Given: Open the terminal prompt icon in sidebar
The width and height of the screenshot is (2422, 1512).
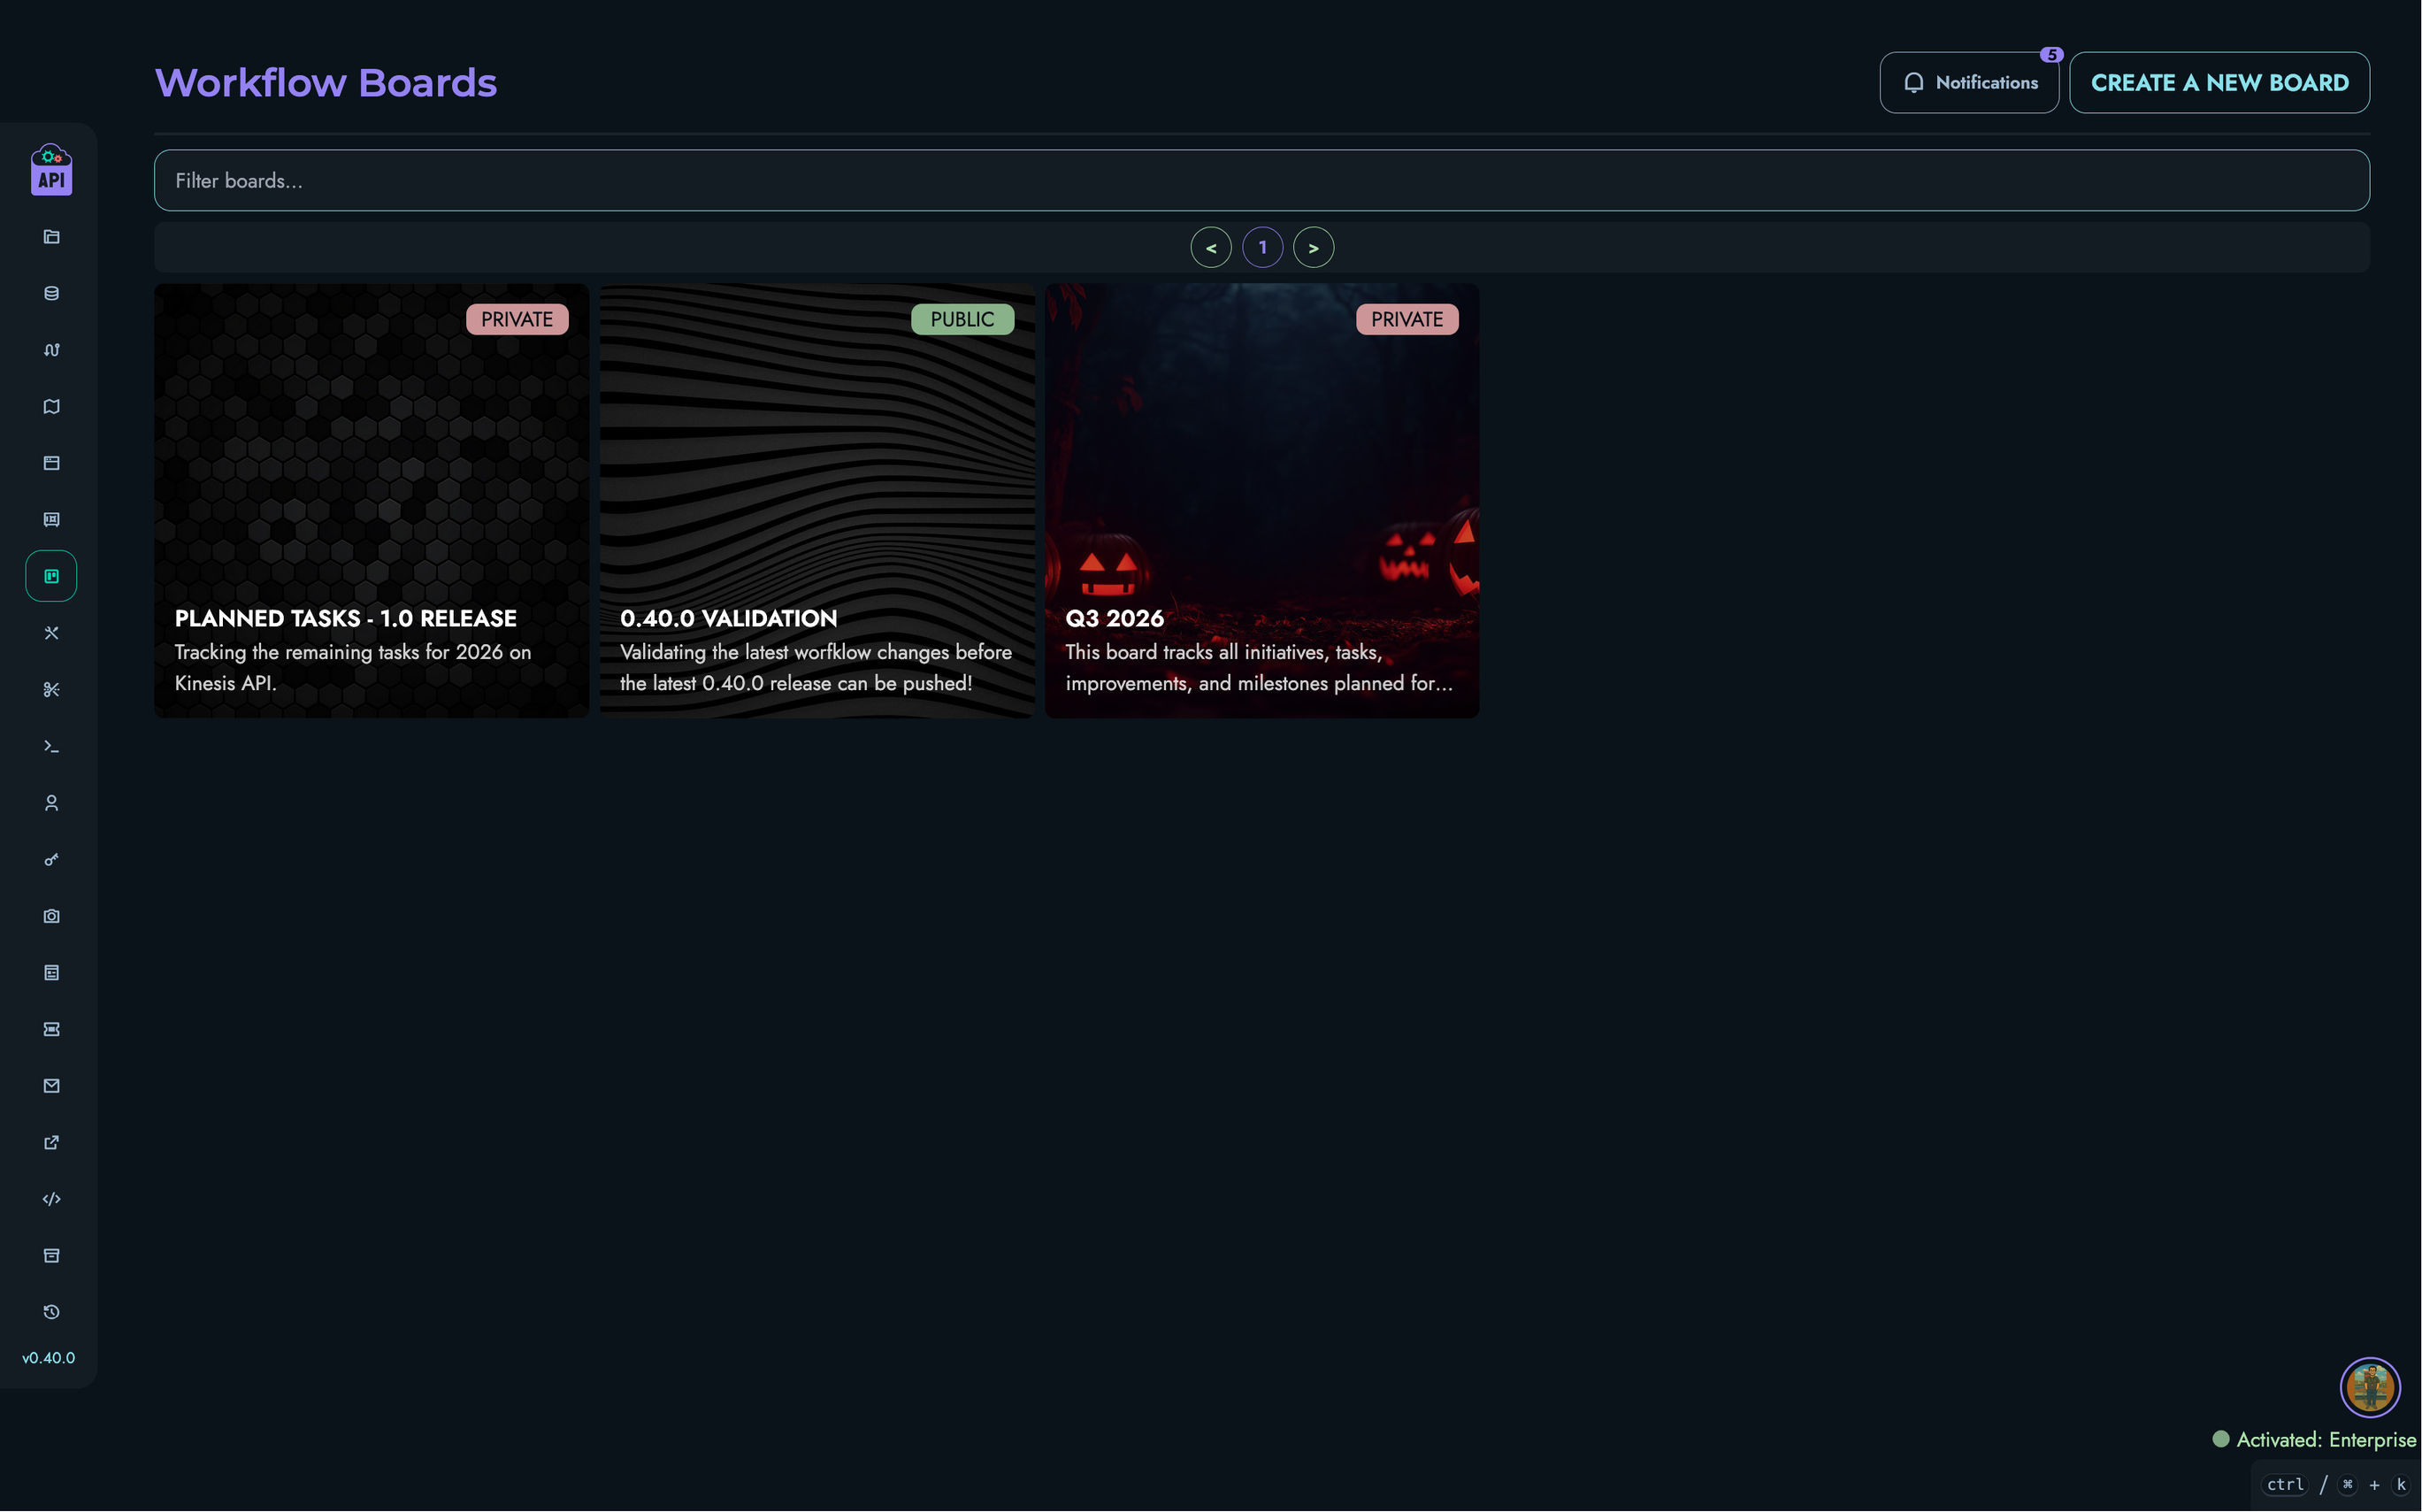Looking at the screenshot, I should click(51, 746).
